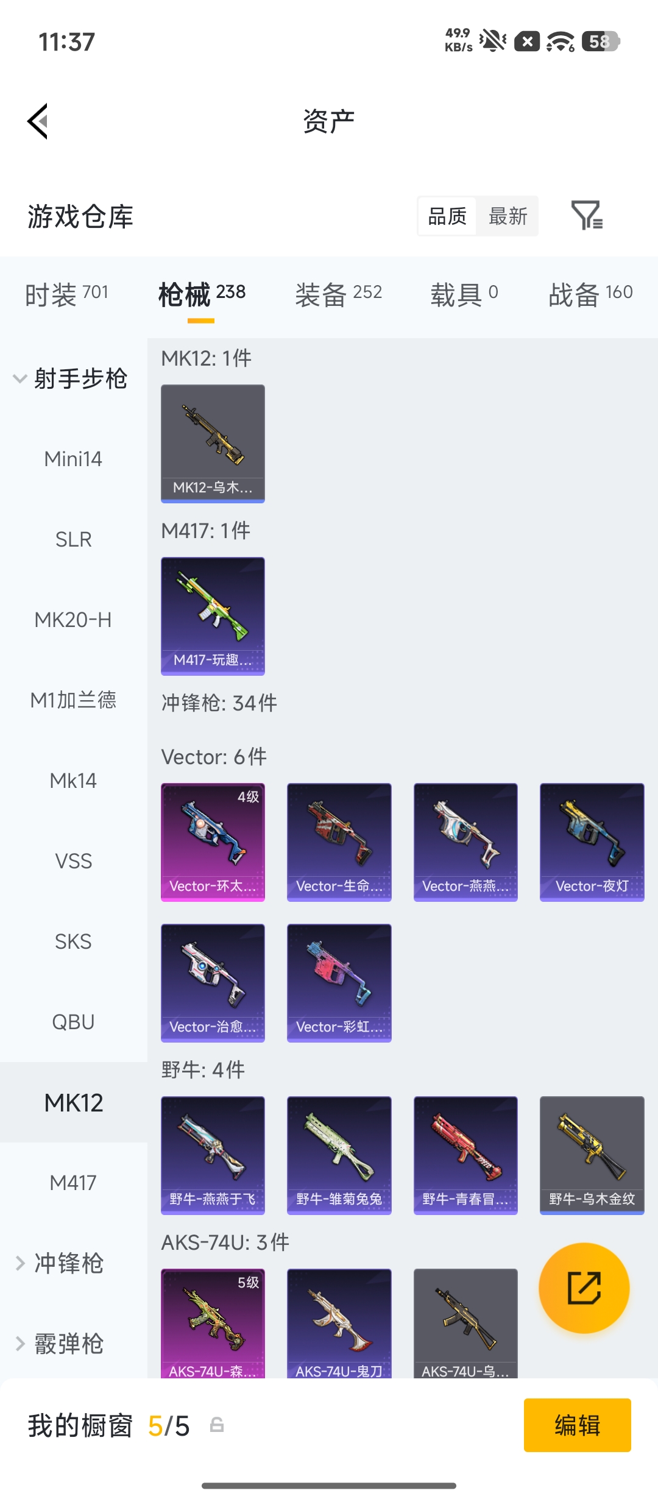Switch sorting to 最新
Viewport: 658px width, 1499px height.
(x=508, y=216)
